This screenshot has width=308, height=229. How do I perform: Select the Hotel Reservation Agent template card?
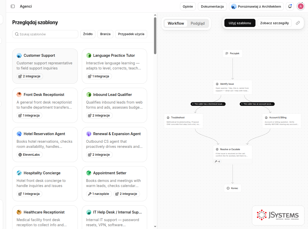pos(45,145)
